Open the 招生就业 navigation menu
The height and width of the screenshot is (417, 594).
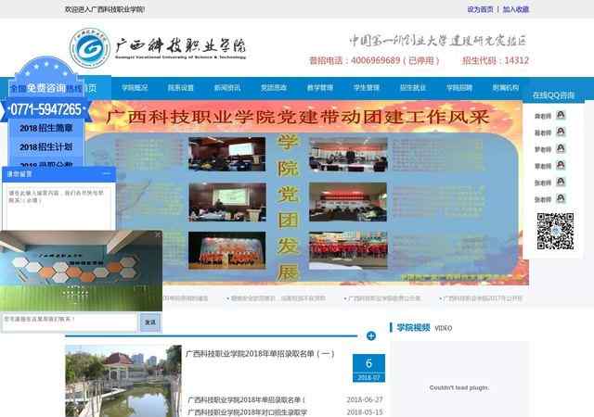[x=413, y=88]
